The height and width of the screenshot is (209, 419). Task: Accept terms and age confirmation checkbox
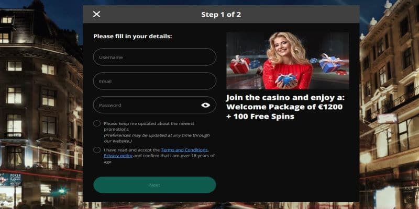[x=97, y=150]
